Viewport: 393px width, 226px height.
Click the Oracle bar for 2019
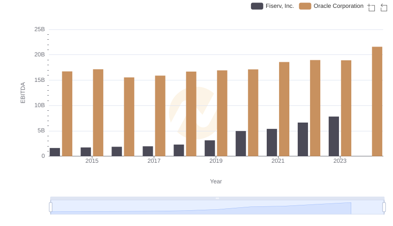pos(222,113)
